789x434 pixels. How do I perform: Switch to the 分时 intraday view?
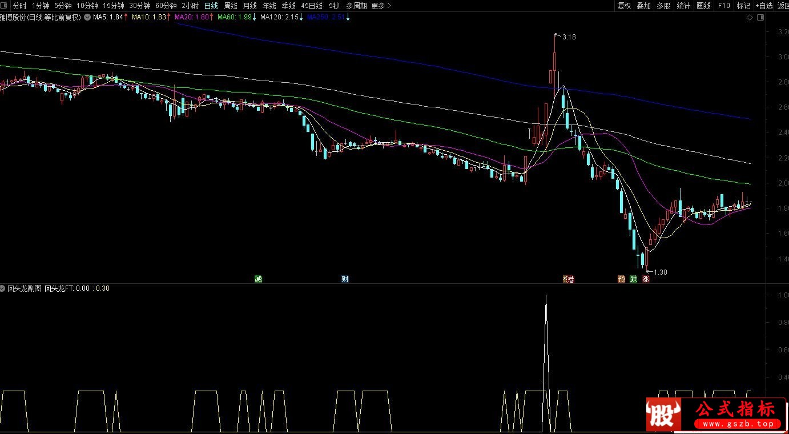pyautogui.click(x=19, y=6)
